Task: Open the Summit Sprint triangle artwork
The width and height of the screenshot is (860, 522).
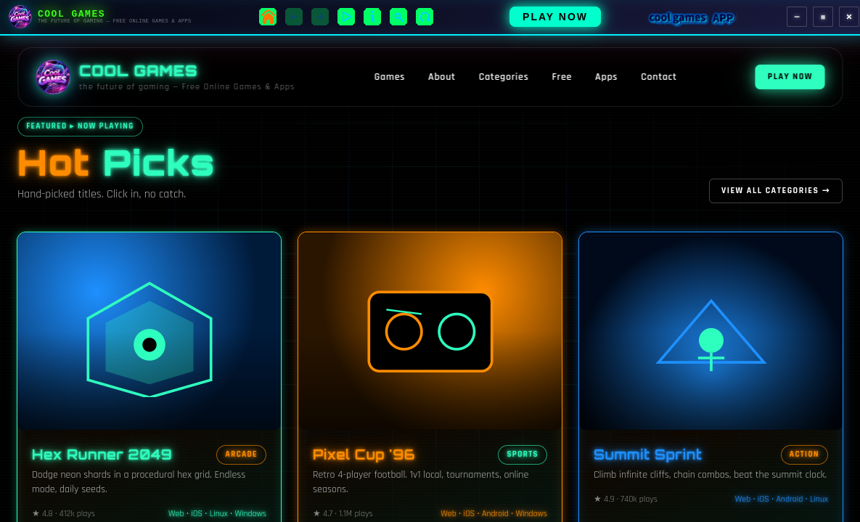Action: coord(710,331)
